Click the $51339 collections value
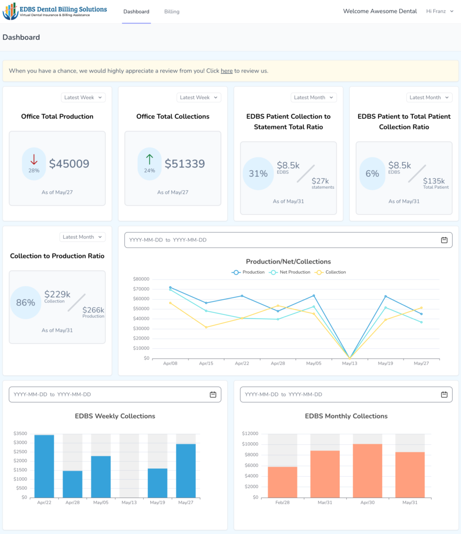The height and width of the screenshot is (534, 461). (185, 164)
